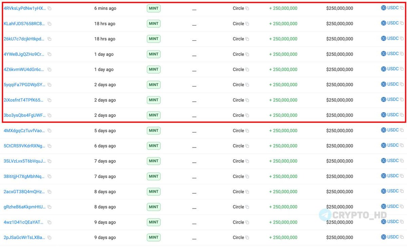Select the Circle label in the gRzheB6aKkpmHtU row
This screenshot has height=247, width=407.
238,207
